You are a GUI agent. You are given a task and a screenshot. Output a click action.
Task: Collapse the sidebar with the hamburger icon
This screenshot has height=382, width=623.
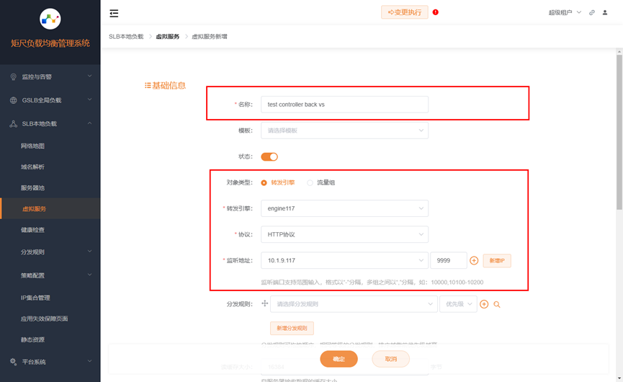(114, 14)
